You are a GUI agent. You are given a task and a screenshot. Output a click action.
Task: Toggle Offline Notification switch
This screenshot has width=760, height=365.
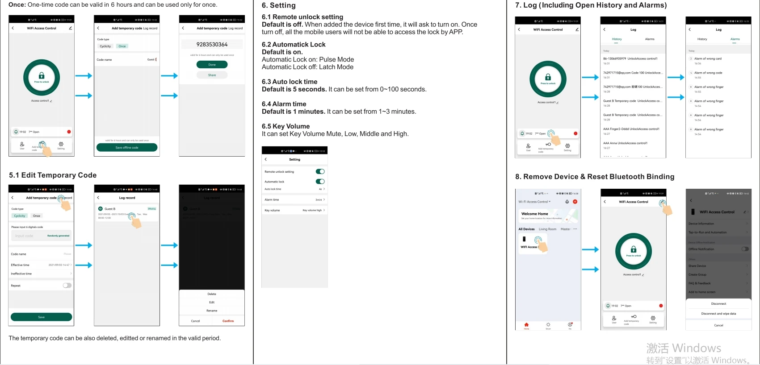tap(745, 249)
